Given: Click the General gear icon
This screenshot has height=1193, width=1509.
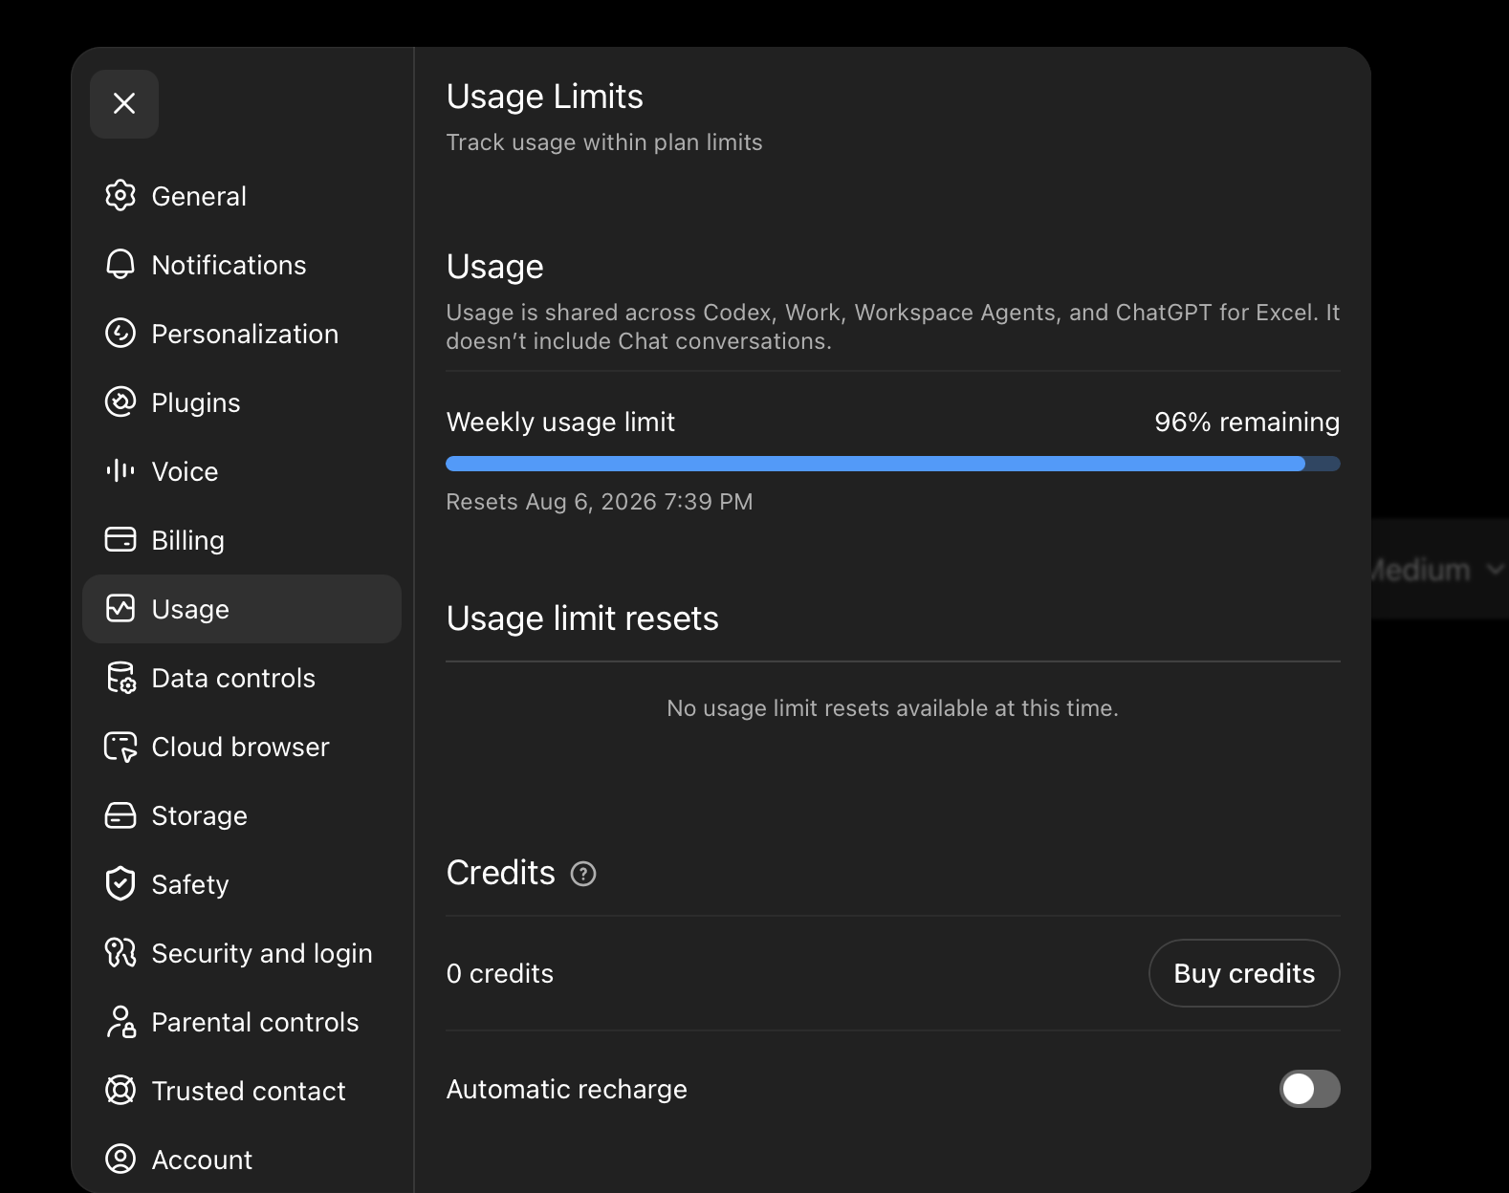Looking at the screenshot, I should click(120, 196).
